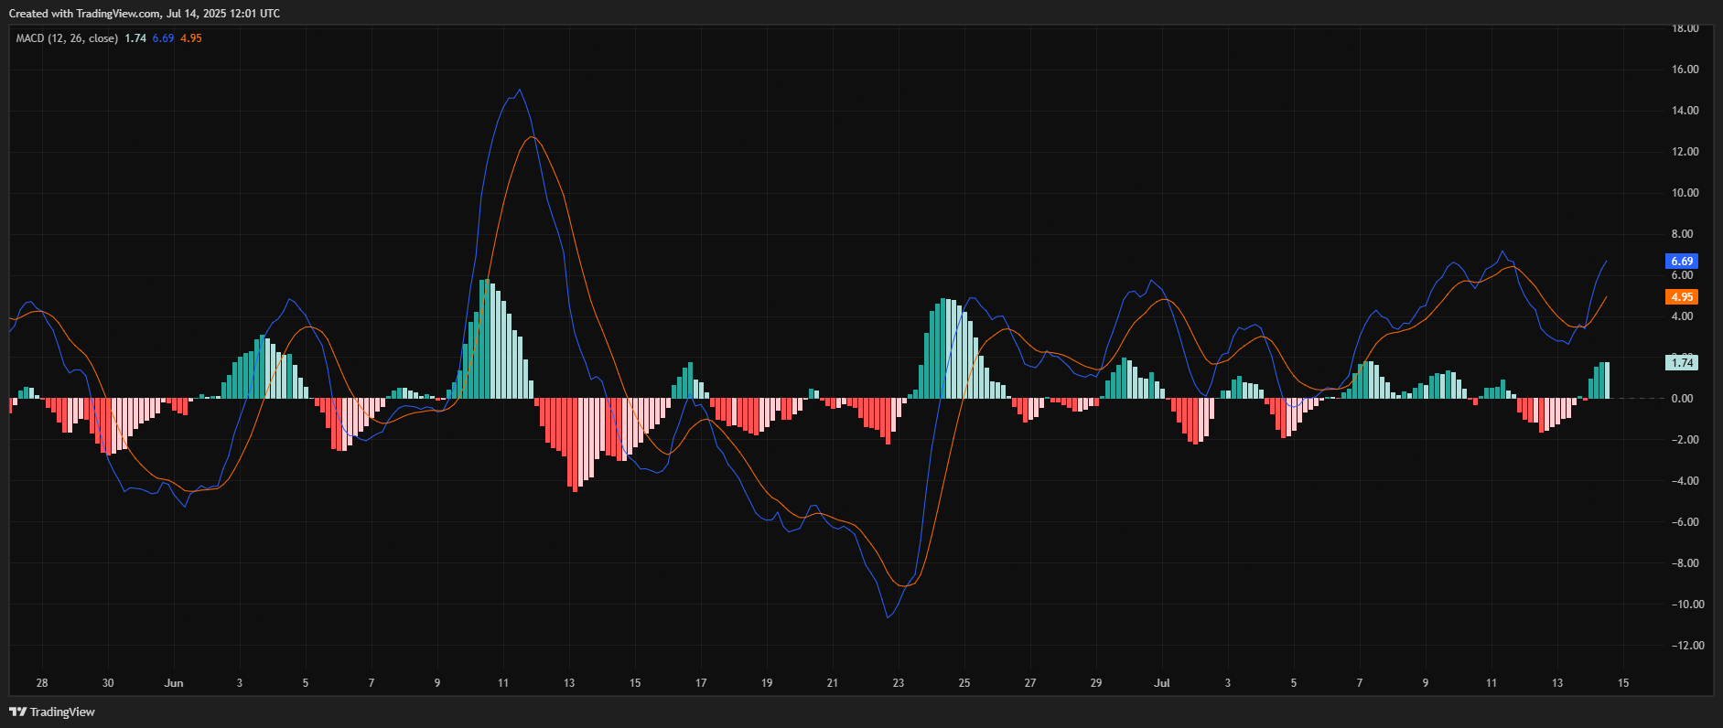Click the −12.00 label on price scale
This screenshot has width=1723, height=728.
tap(1685, 646)
